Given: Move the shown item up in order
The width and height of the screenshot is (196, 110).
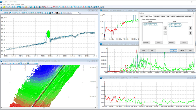Looking at the screenshot, I should tap(190, 28).
